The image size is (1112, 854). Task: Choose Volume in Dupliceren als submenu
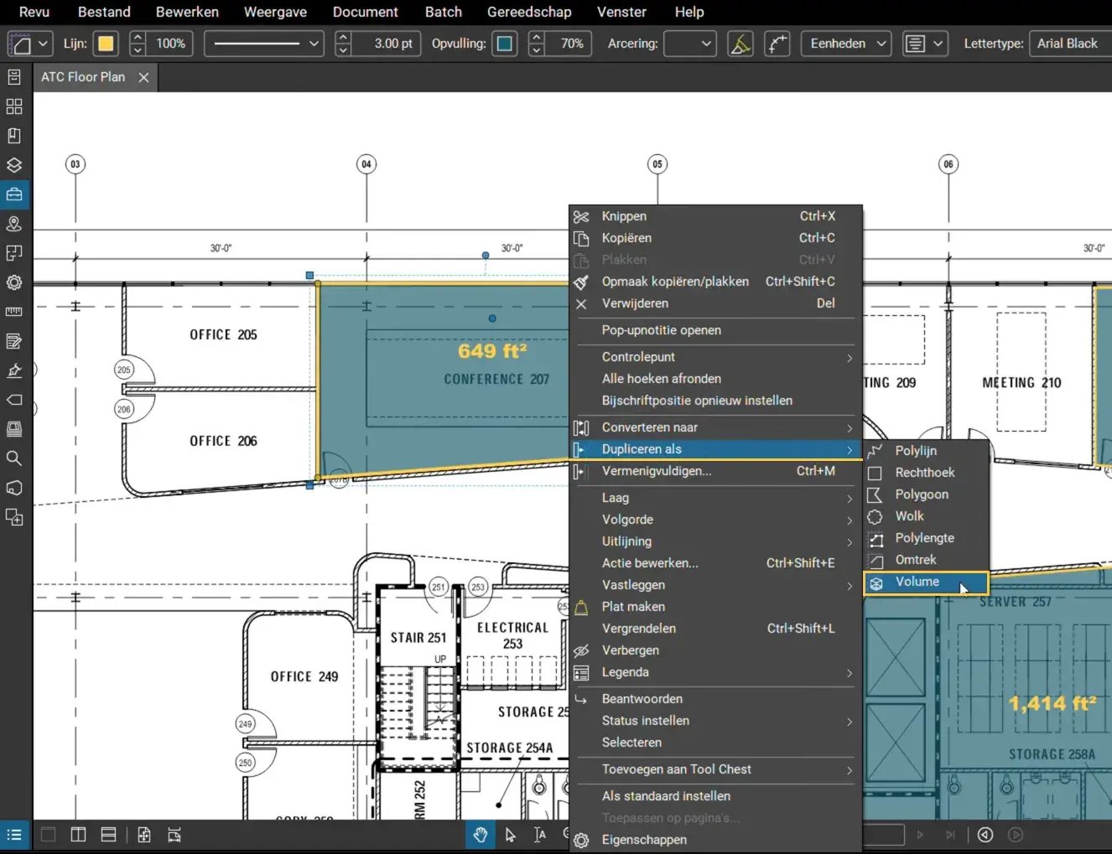(926, 582)
